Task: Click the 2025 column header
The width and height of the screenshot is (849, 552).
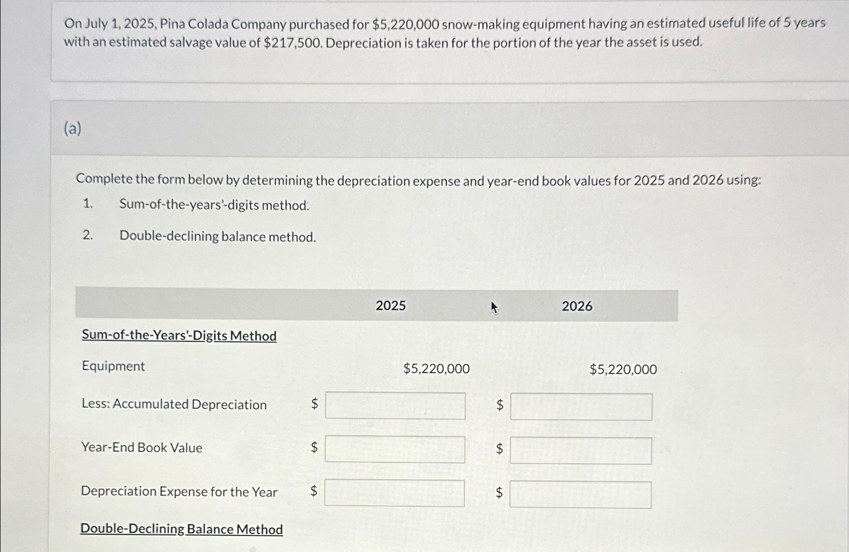Action: tap(390, 306)
